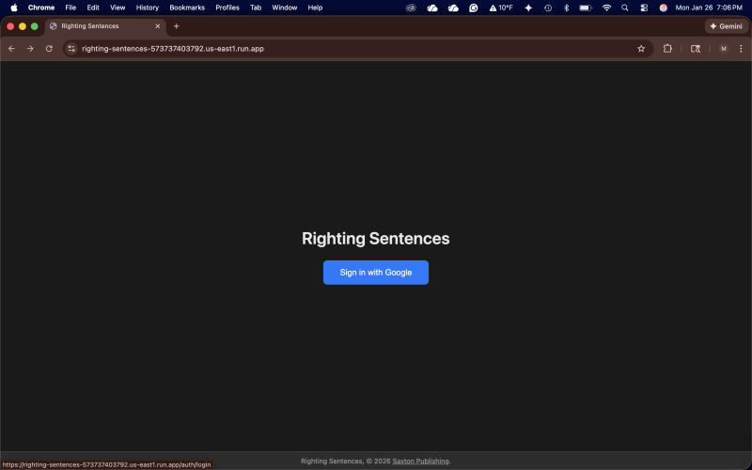The height and width of the screenshot is (470, 752).
Task: Open the Window menu
Action: [285, 8]
